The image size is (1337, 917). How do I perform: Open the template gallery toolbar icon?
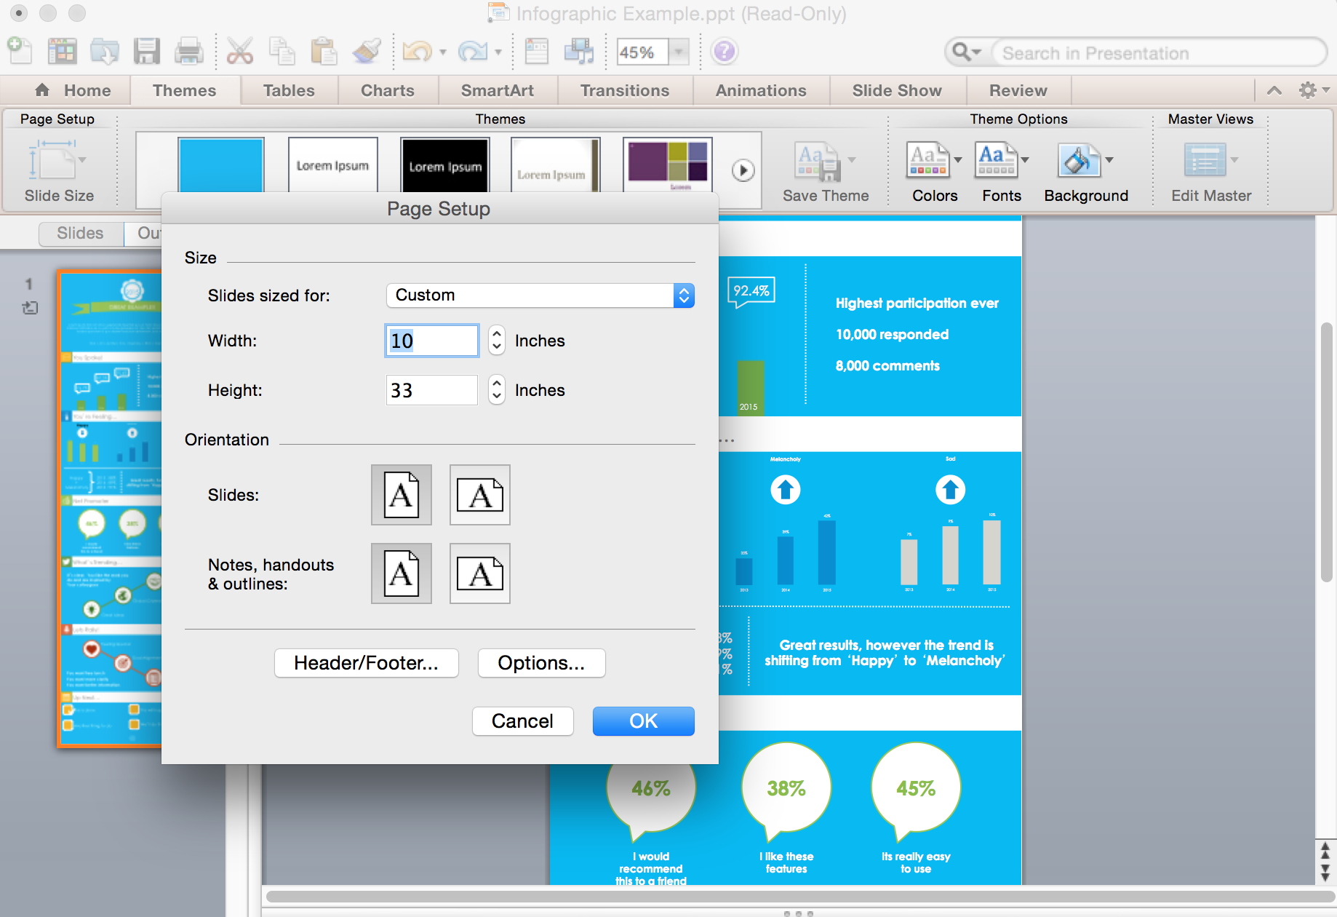pos(62,51)
